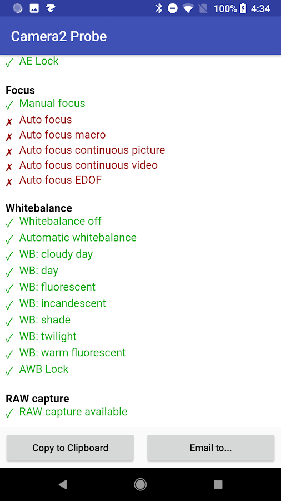Tap the Android back navigation icon
Screen dimensions: 281x501
coord(63,484)
